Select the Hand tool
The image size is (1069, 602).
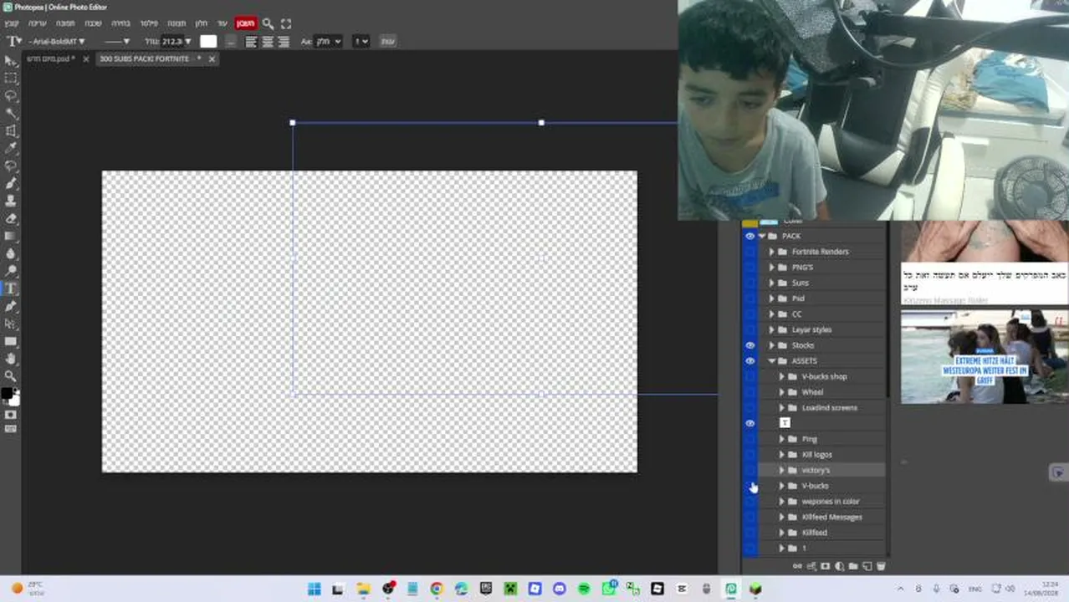click(11, 359)
